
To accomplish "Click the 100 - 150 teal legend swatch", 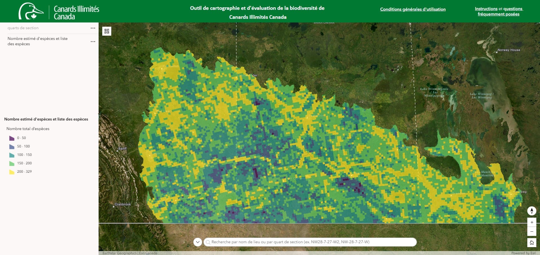I will [12, 155].
